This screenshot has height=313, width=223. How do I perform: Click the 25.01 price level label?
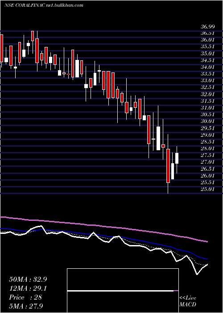click(207, 189)
